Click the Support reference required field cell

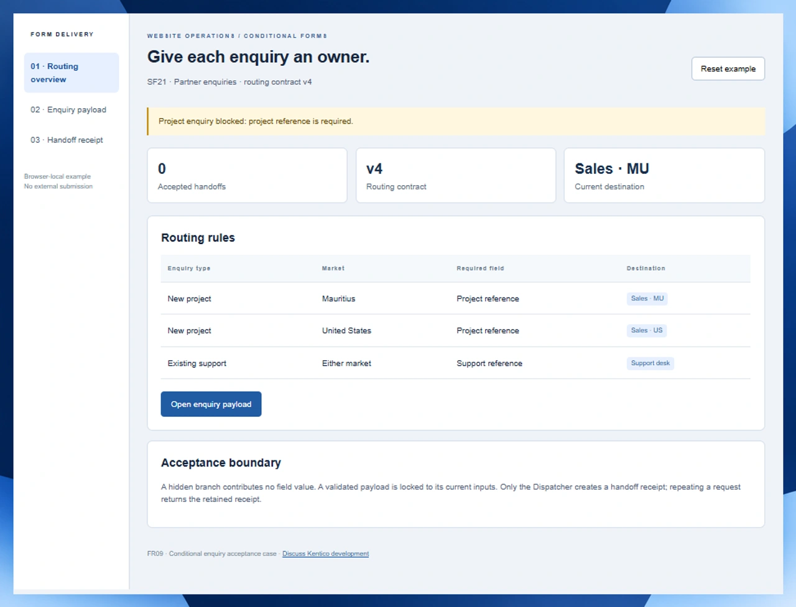pos(489,363)
